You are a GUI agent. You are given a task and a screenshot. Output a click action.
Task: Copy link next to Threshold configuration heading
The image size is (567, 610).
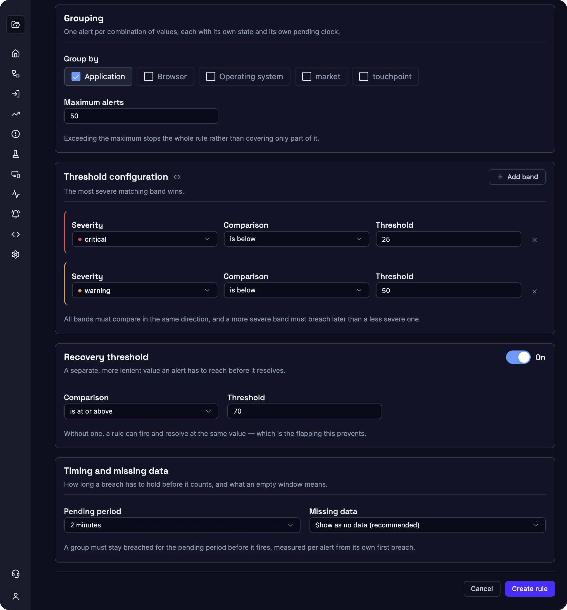point(177,177)
